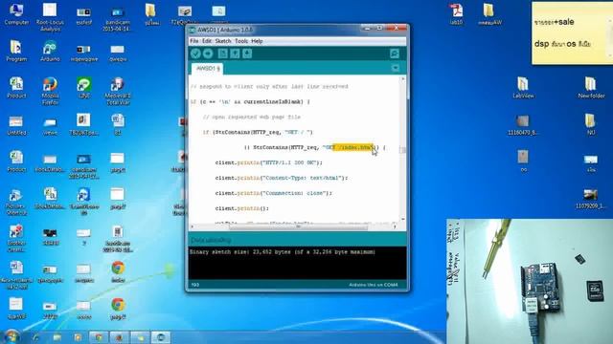
Task: Click the Chrome taskbar button
Action: coord(99,337)
